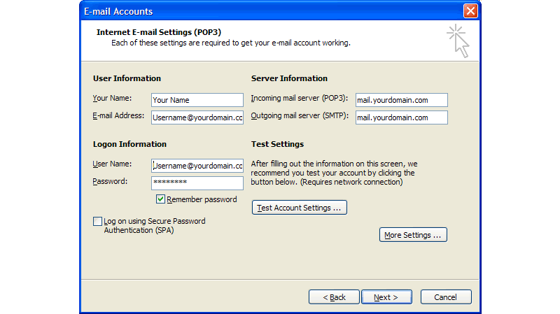Enable Log on using Secure Password Authentication
The image size is (560, 314).
(x=97, y=221)
